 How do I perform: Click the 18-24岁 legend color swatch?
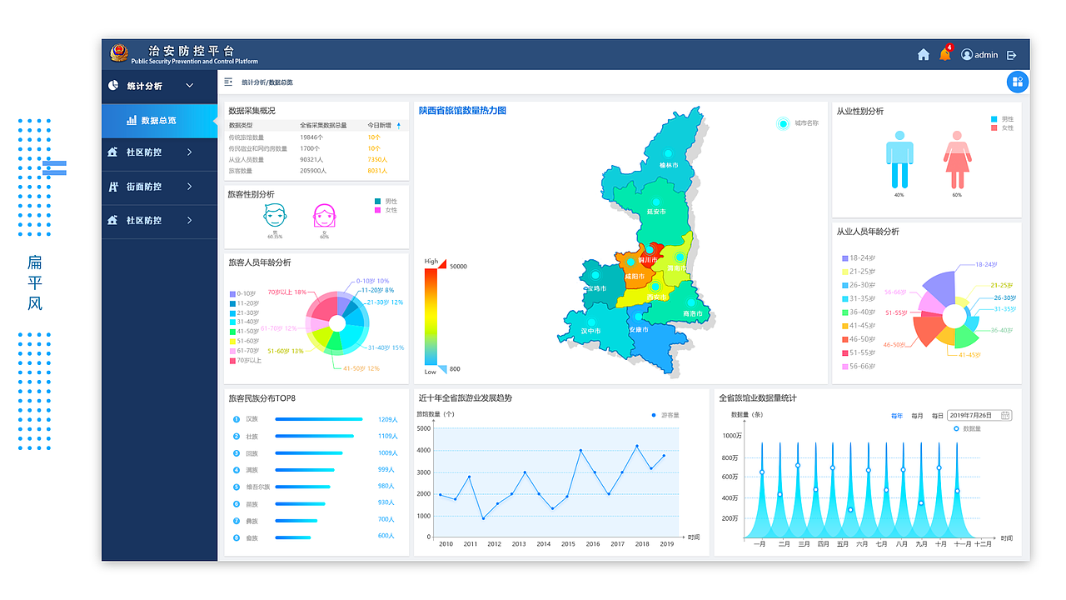pos(845,258)
